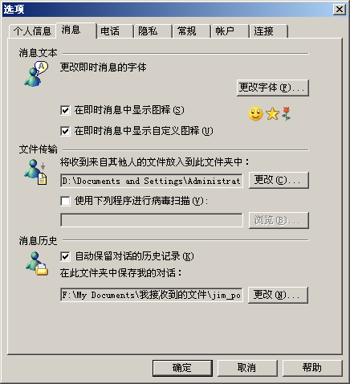Switch to the 个人信息 tab
Image resolution: width=350 pixels, height=384 pixels.
tap(32, 31)
